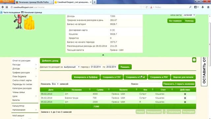The image size is (211, 119).
Task: Delete the 08.02.2014 income entry with the X
Action: pos(185,94)
